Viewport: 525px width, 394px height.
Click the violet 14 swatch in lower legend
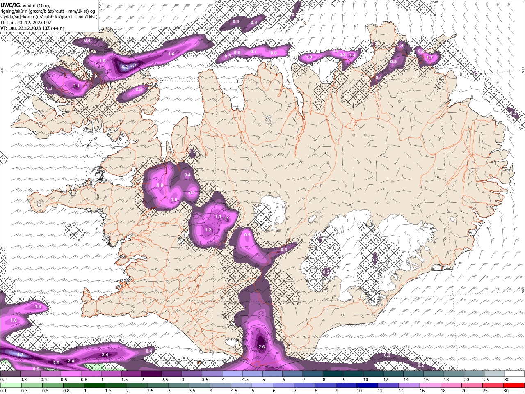(410, 385)
